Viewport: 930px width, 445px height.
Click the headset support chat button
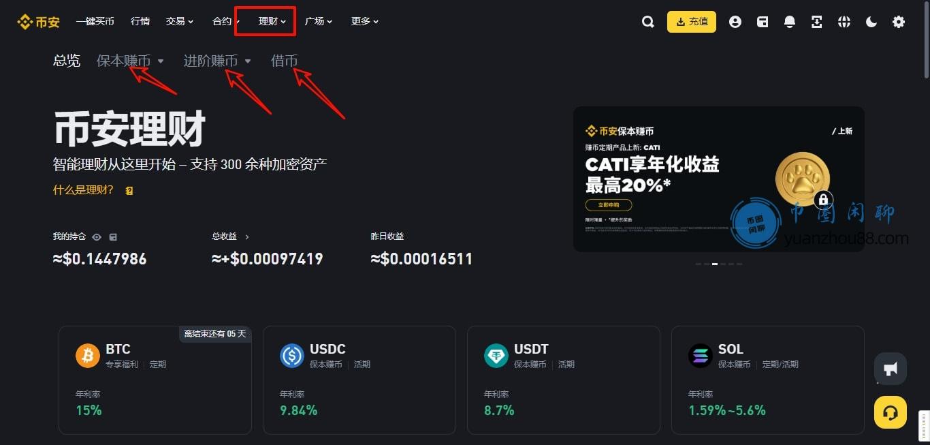[x=891, y=412]
